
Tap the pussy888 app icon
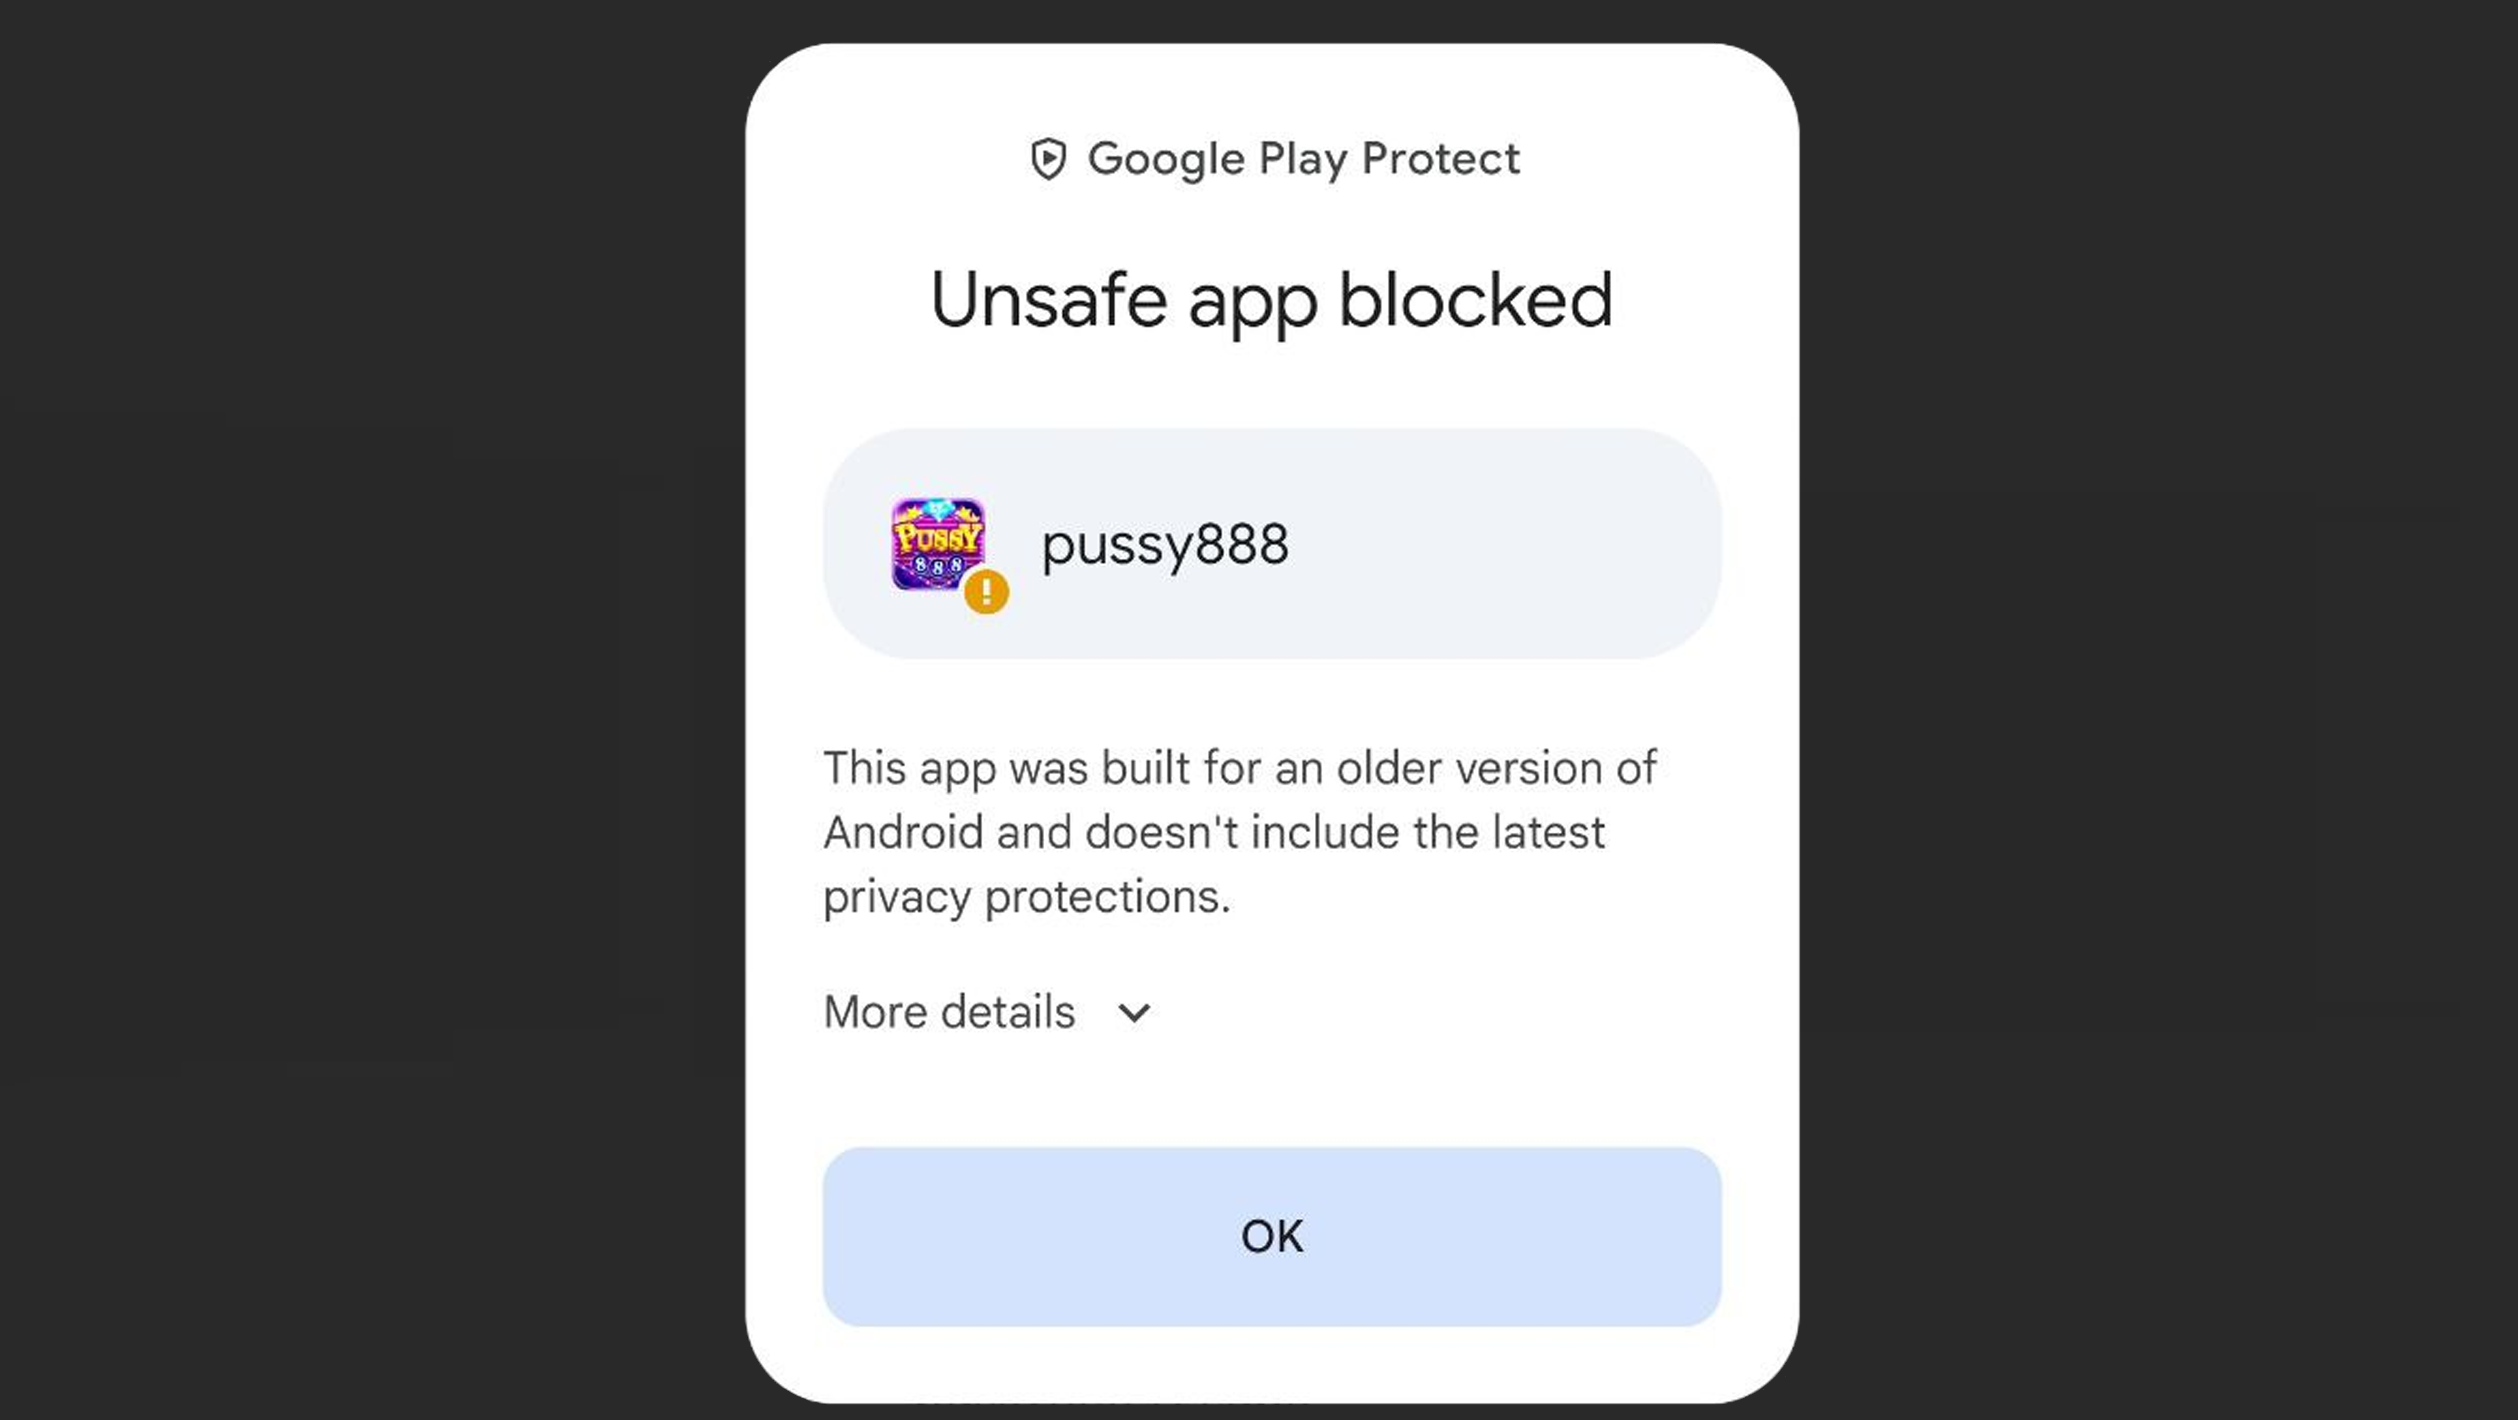[x=936, y=543]
